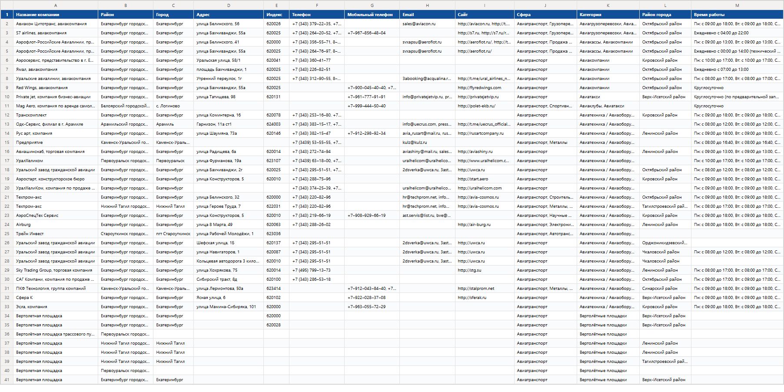Select column M by its letter header
Screen dimensions: 784x392
[x=737, y=5]
